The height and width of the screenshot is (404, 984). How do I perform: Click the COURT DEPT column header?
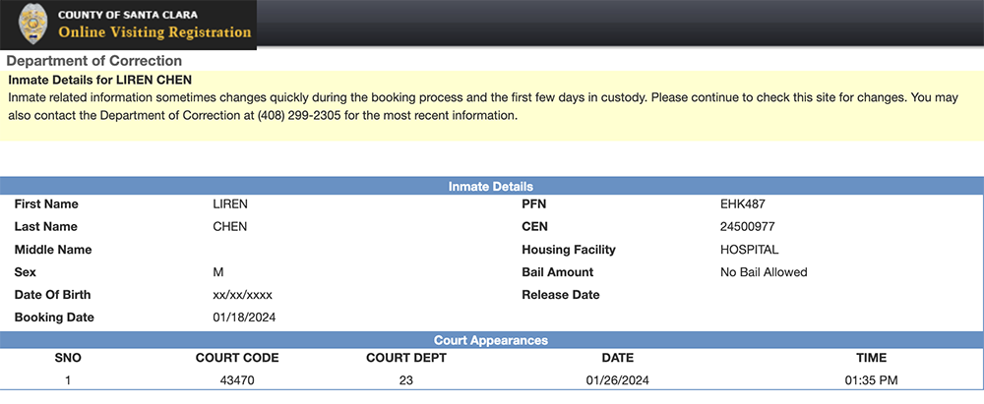click(x=406, y=358)
